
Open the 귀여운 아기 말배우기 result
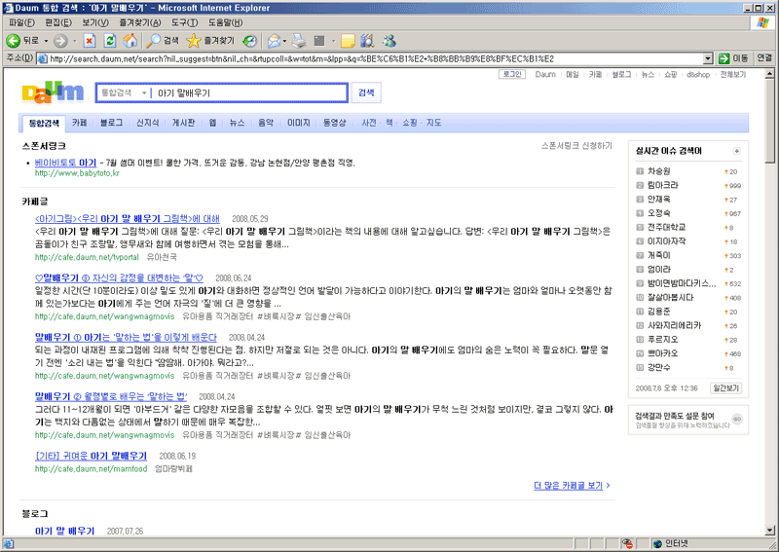[91, 456]
